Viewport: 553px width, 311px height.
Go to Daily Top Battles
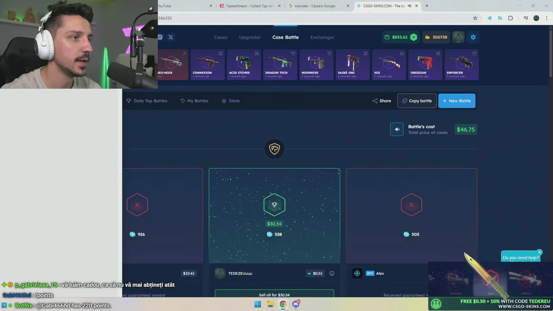[147, 101]
